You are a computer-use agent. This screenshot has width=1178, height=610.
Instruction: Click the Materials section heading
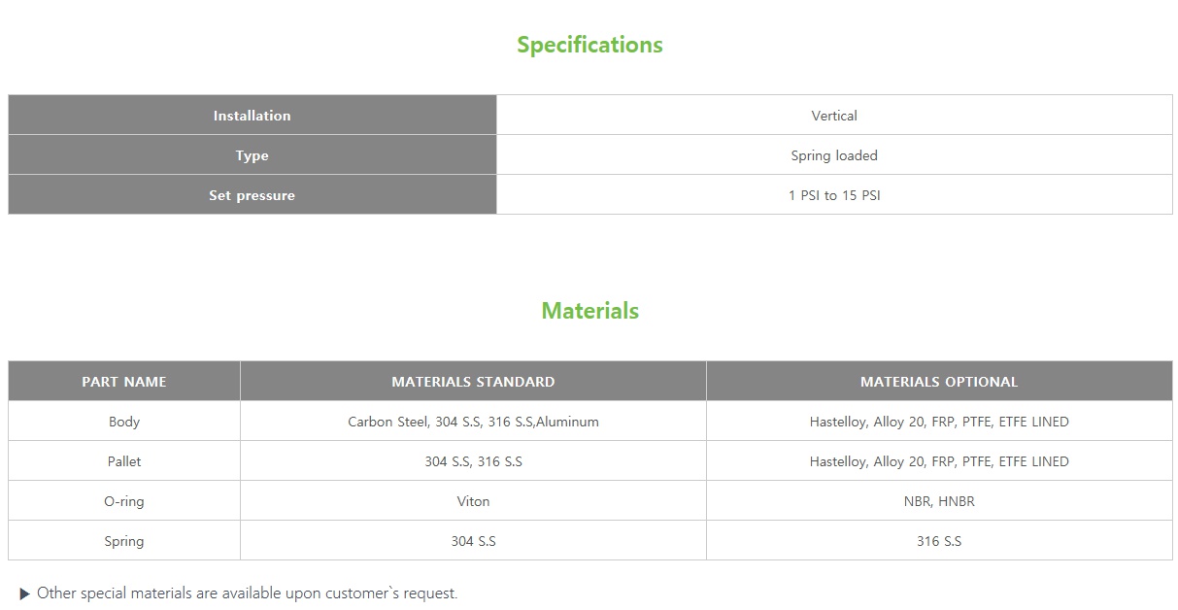tap(589, 311)
